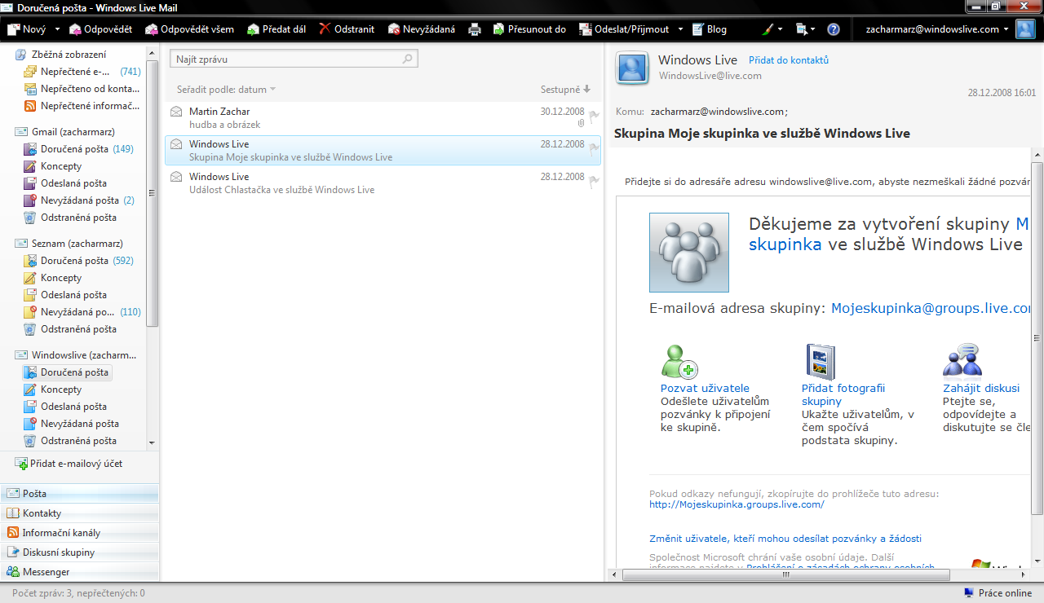Toggle the Sestupně sort order

[x=565, y=90]
